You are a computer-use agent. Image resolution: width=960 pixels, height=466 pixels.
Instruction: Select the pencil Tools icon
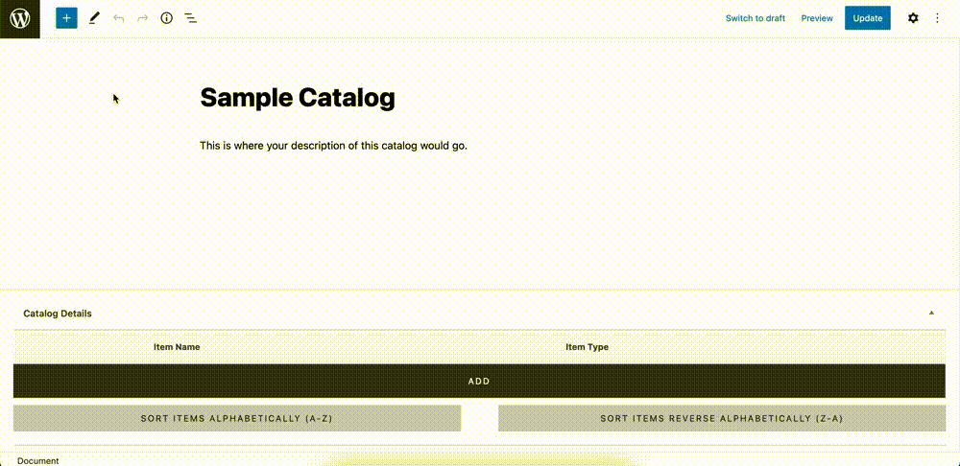coord(94,18)
